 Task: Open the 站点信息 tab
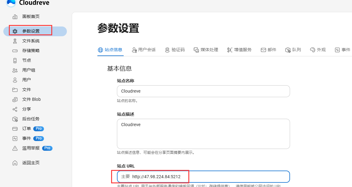point(111,50)
